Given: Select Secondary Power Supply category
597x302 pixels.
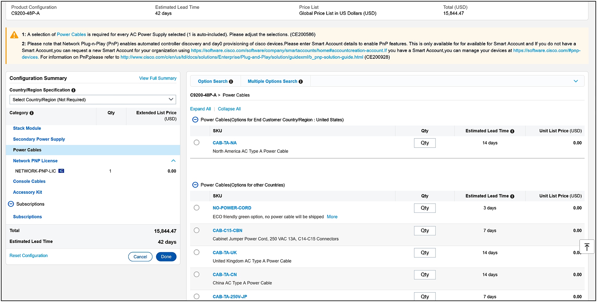Looking at the screenshot, I should pyautogui.click(x=39, y=139).
